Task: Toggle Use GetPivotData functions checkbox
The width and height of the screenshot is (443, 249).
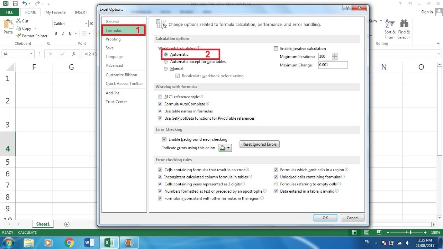Action: click(160, 118)
